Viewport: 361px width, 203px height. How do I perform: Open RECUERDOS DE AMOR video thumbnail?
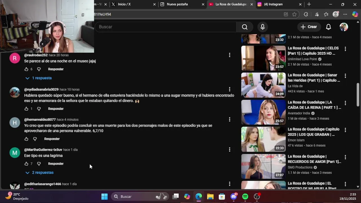coord(263,166)
